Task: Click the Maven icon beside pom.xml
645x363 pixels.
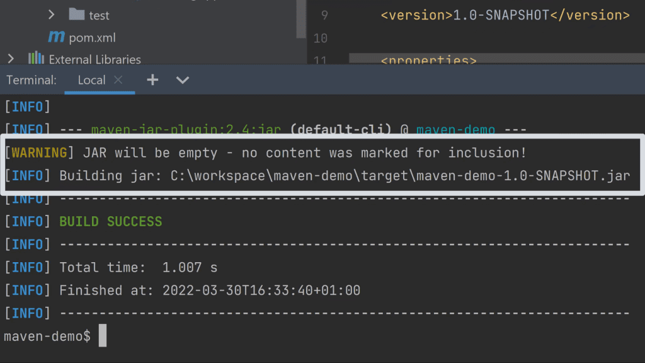Action: pyautogui.click(x=55, y=37)
